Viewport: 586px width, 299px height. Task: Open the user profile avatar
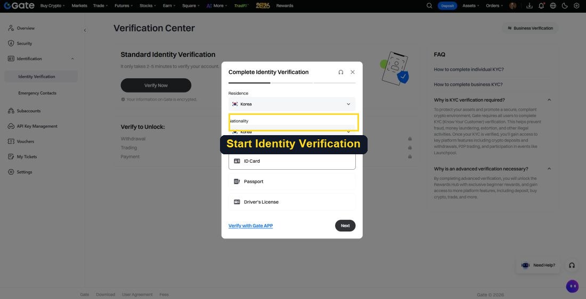(x=512, y=6)
